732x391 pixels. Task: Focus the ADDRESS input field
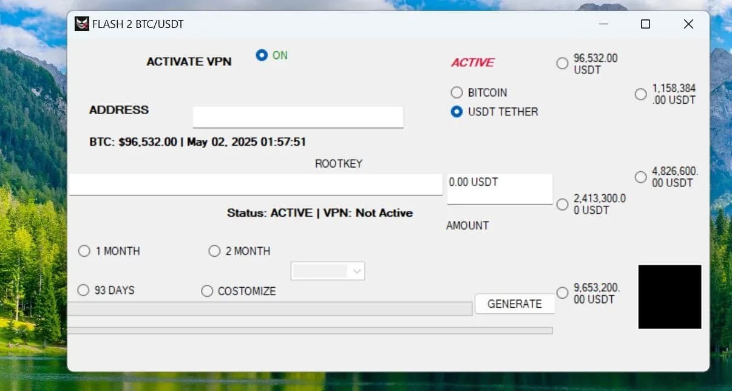(x=298, y=117)
